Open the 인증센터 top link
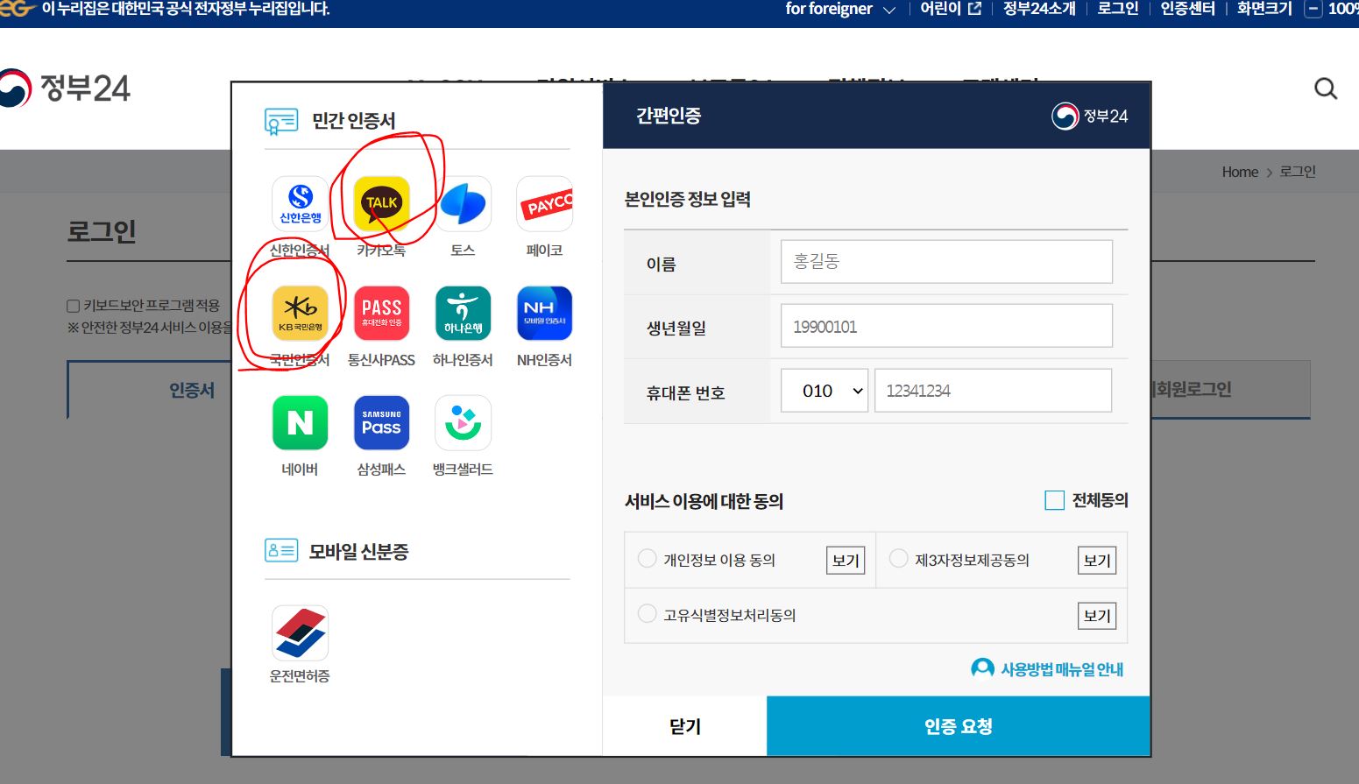Image resolution: width=1359 pixels, height=784 pixels. pyautogui.click(x=1187, y=10)
